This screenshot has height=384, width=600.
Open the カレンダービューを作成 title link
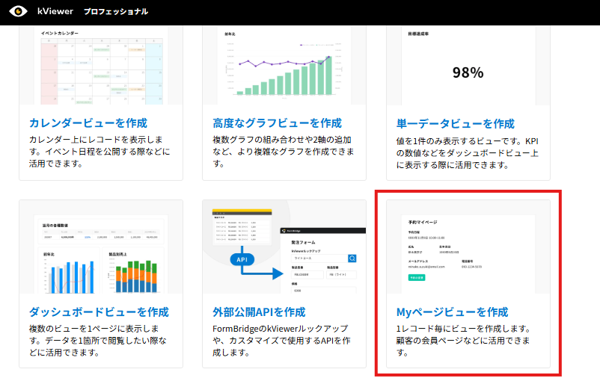pyautogui.click(x=88, y=123)
